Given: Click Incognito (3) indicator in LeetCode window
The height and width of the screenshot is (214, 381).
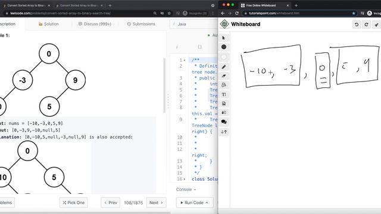Looking at the screenshot, I should [x=195, y=13].
